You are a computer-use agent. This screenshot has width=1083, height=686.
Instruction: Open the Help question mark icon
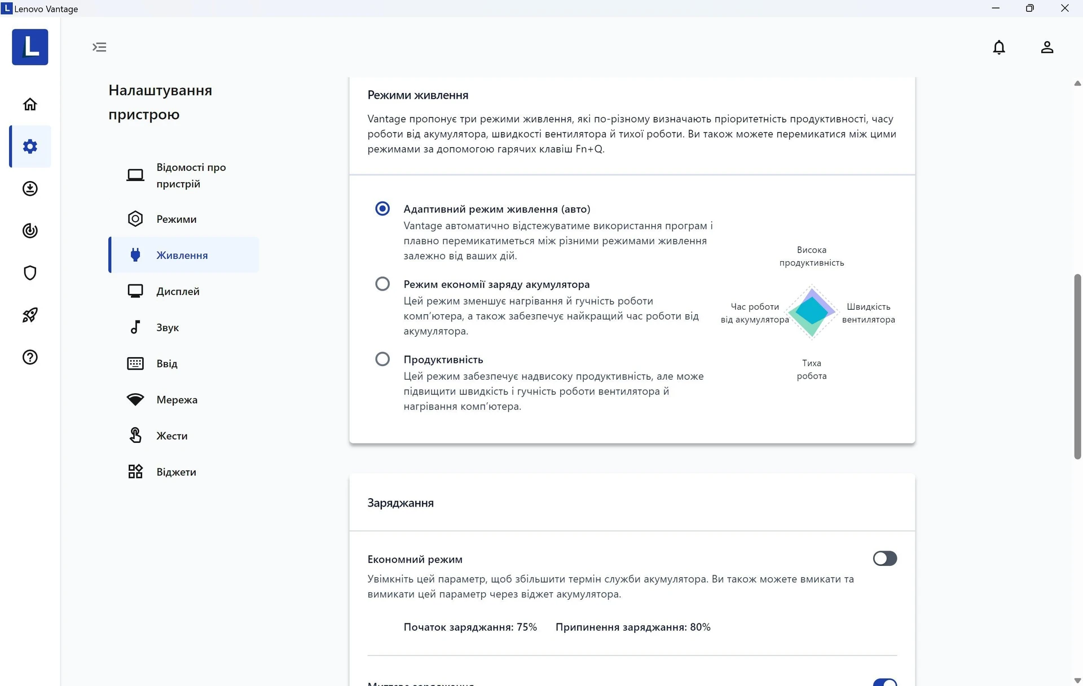[30, 357]
